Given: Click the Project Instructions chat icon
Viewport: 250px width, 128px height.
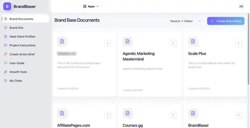Looking at the screenshot, I should pyautogui.click(x=6, y=45).
